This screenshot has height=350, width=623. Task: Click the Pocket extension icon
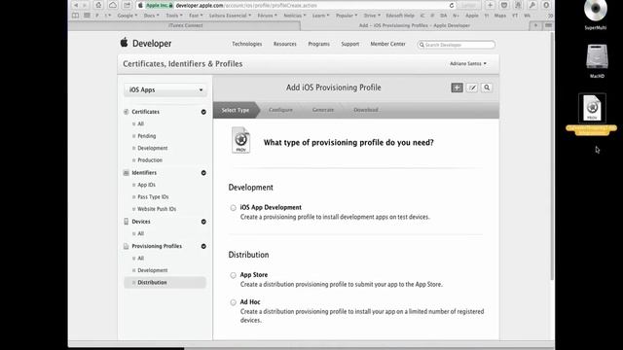pos(504,5)
